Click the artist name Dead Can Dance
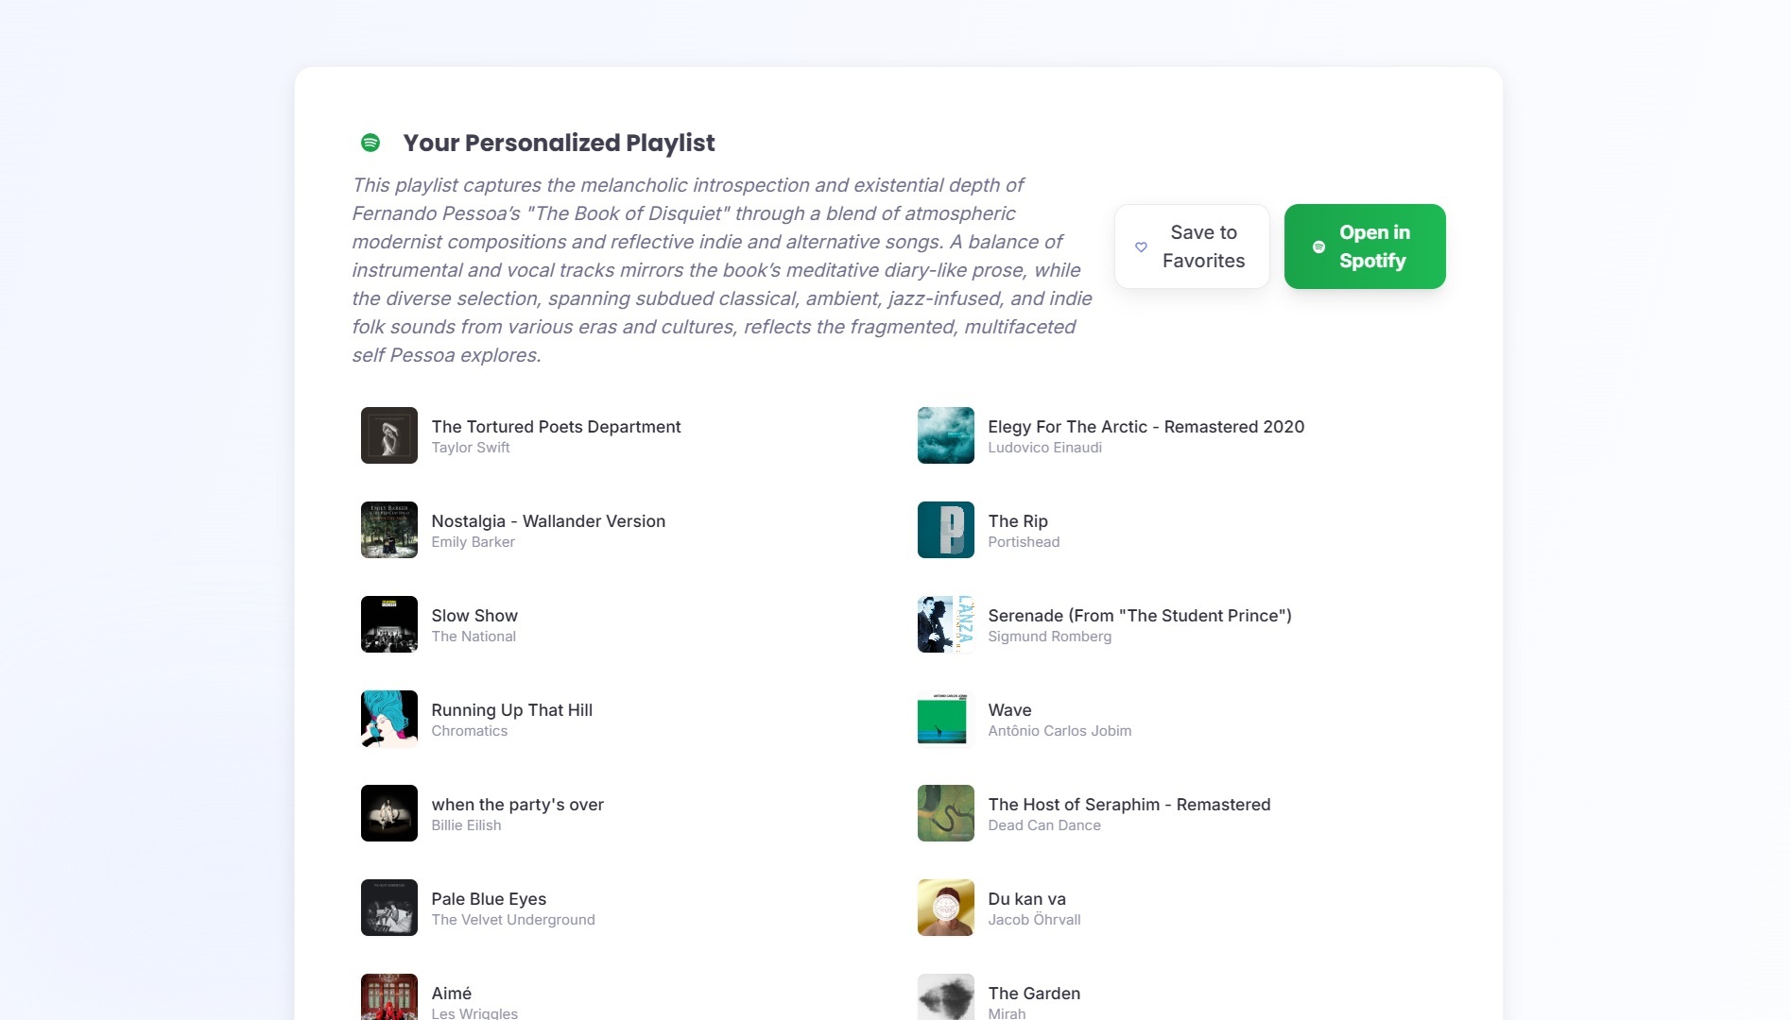Viewport: 1791px width, 1020px height. coord(1044,825)
